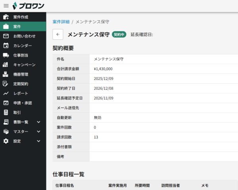The height and width of the screenshot is (190, 238).
Task: Expand the マスター submenu chevron
Action: pyautogui.click(x=38, y=131)
